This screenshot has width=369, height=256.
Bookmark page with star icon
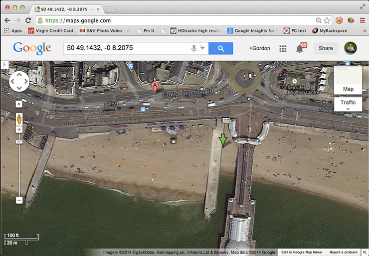pos(327,20)
